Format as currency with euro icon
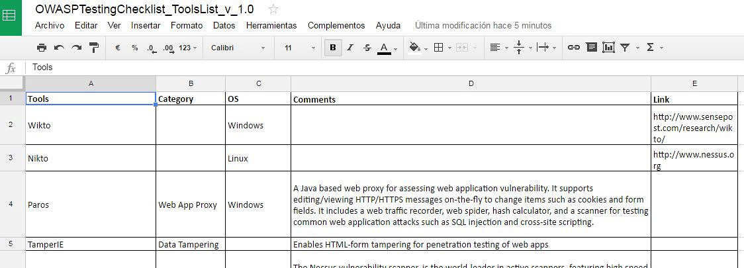Image resolution: width=744 pixels, height=268 pixels. 117,48
